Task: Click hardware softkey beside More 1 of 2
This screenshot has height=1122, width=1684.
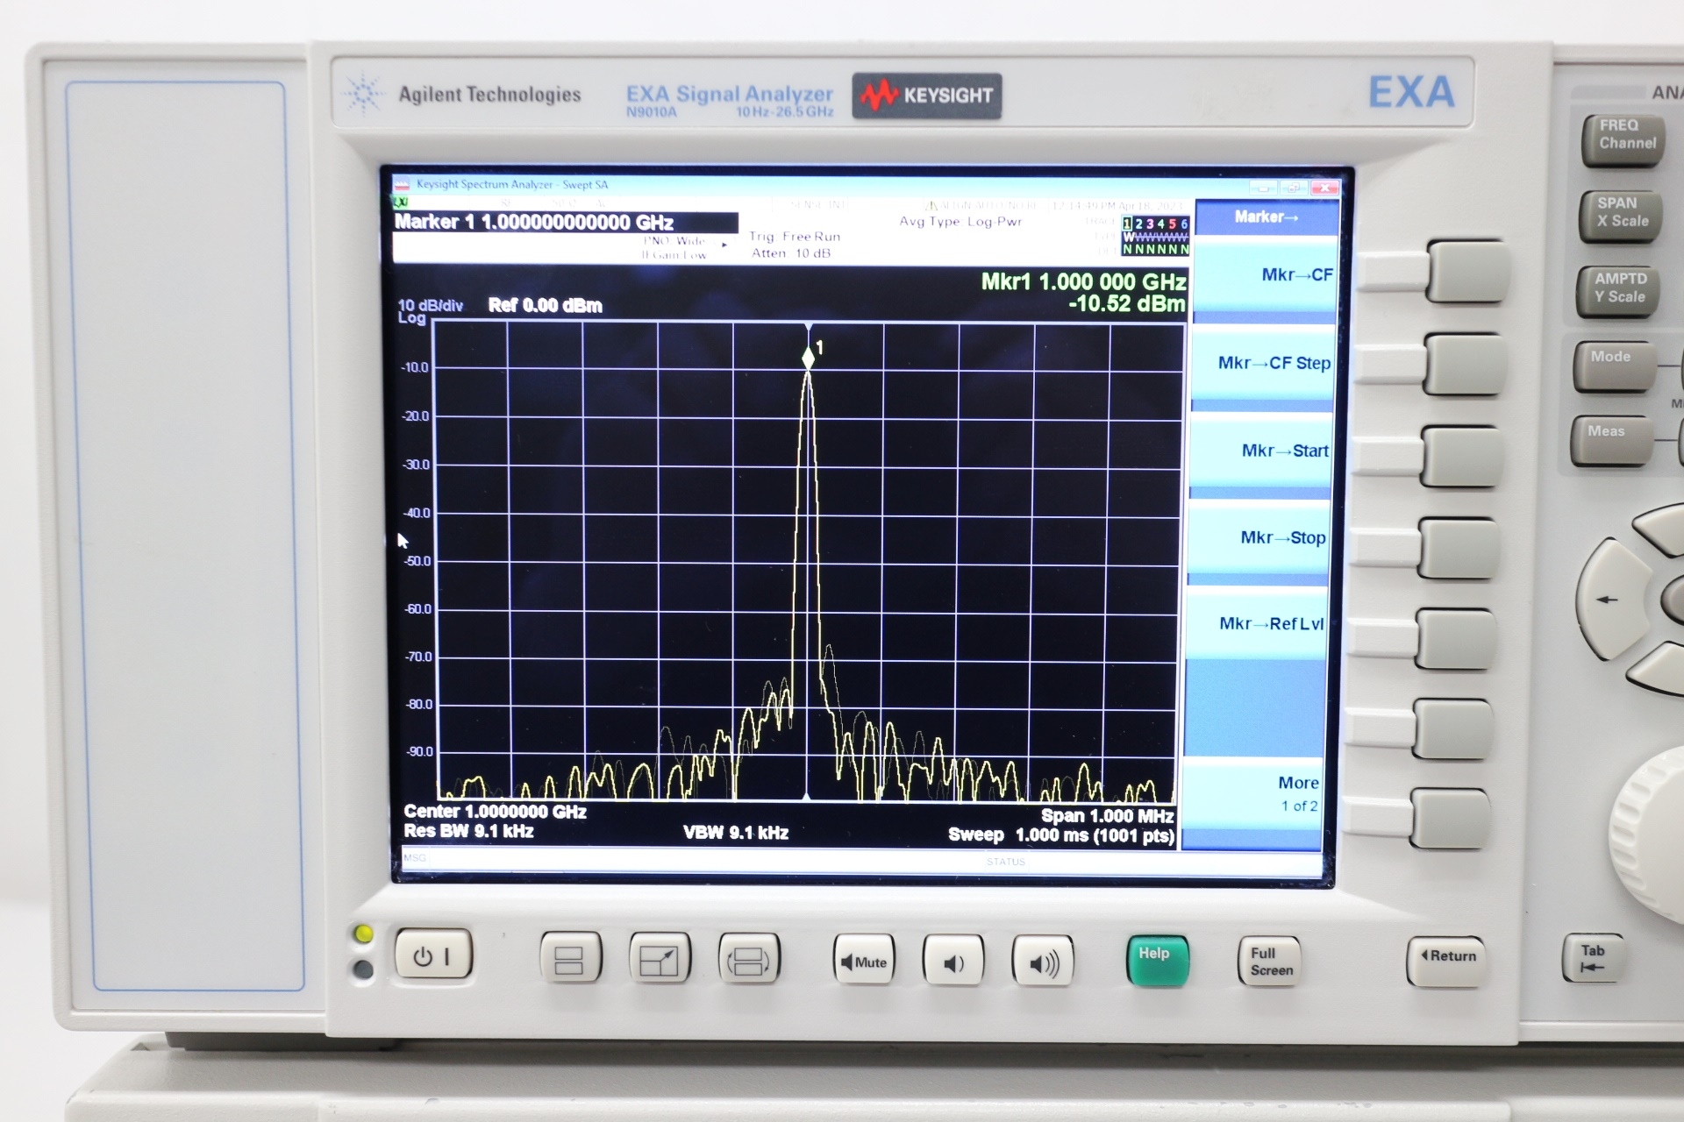Action: (1450, 819)
